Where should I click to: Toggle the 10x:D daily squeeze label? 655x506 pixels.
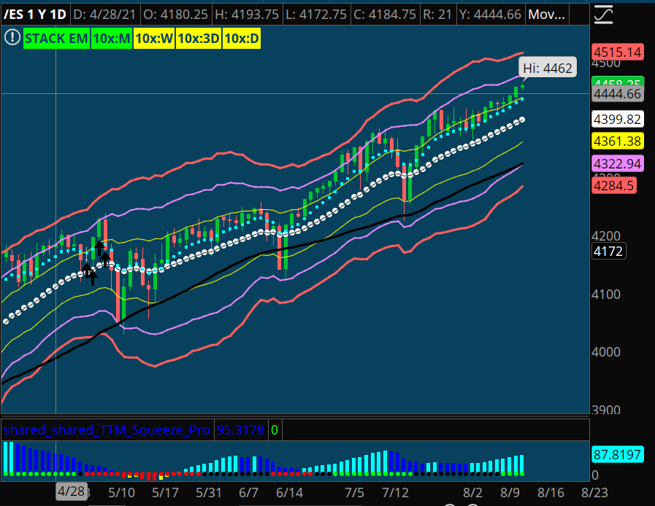[241, 37]
